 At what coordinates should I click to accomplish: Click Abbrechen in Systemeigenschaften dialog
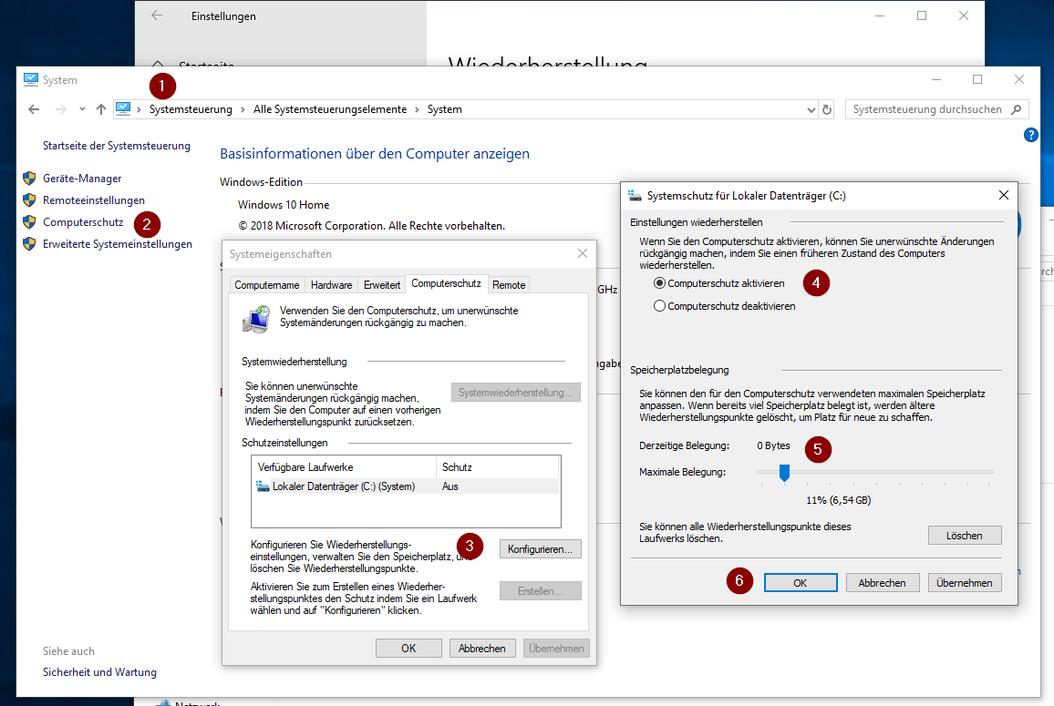pos(482,649)
